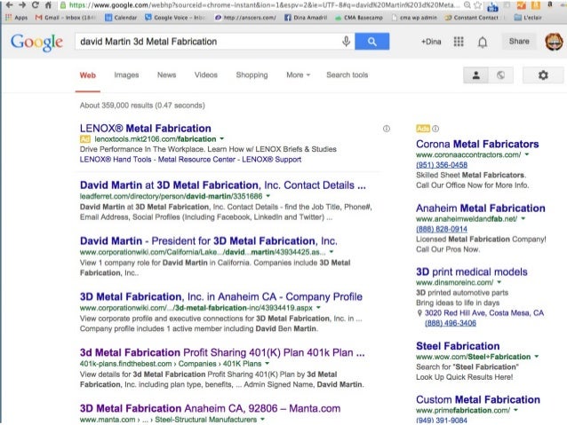Go back with the browser back arrow

(x=10, y=4)
